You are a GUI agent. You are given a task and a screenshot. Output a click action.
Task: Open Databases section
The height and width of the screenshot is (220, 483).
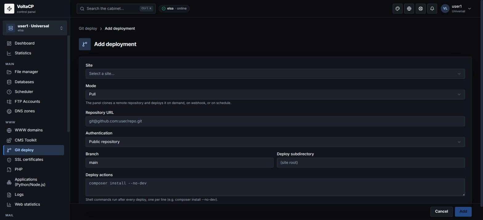pos(34,82)
